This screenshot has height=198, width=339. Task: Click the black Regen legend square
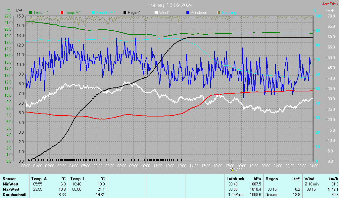coord(125,13)
